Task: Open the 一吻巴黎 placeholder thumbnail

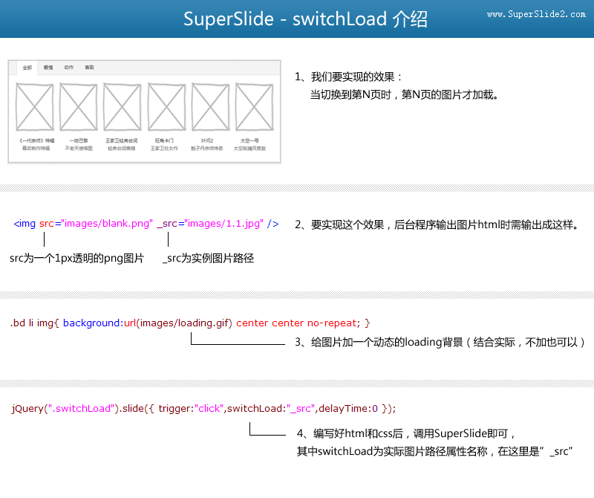Action: (79, 107)
